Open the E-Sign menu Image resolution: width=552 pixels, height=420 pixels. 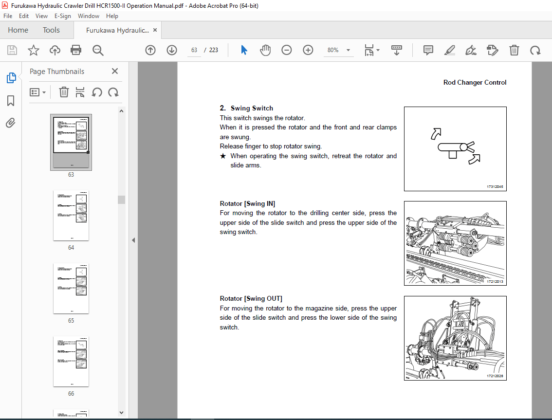[x=63, y=16]
